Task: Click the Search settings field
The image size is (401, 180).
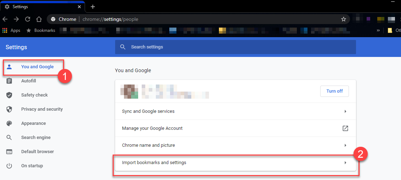Action: pyautogui.click(x=236, y=47)
